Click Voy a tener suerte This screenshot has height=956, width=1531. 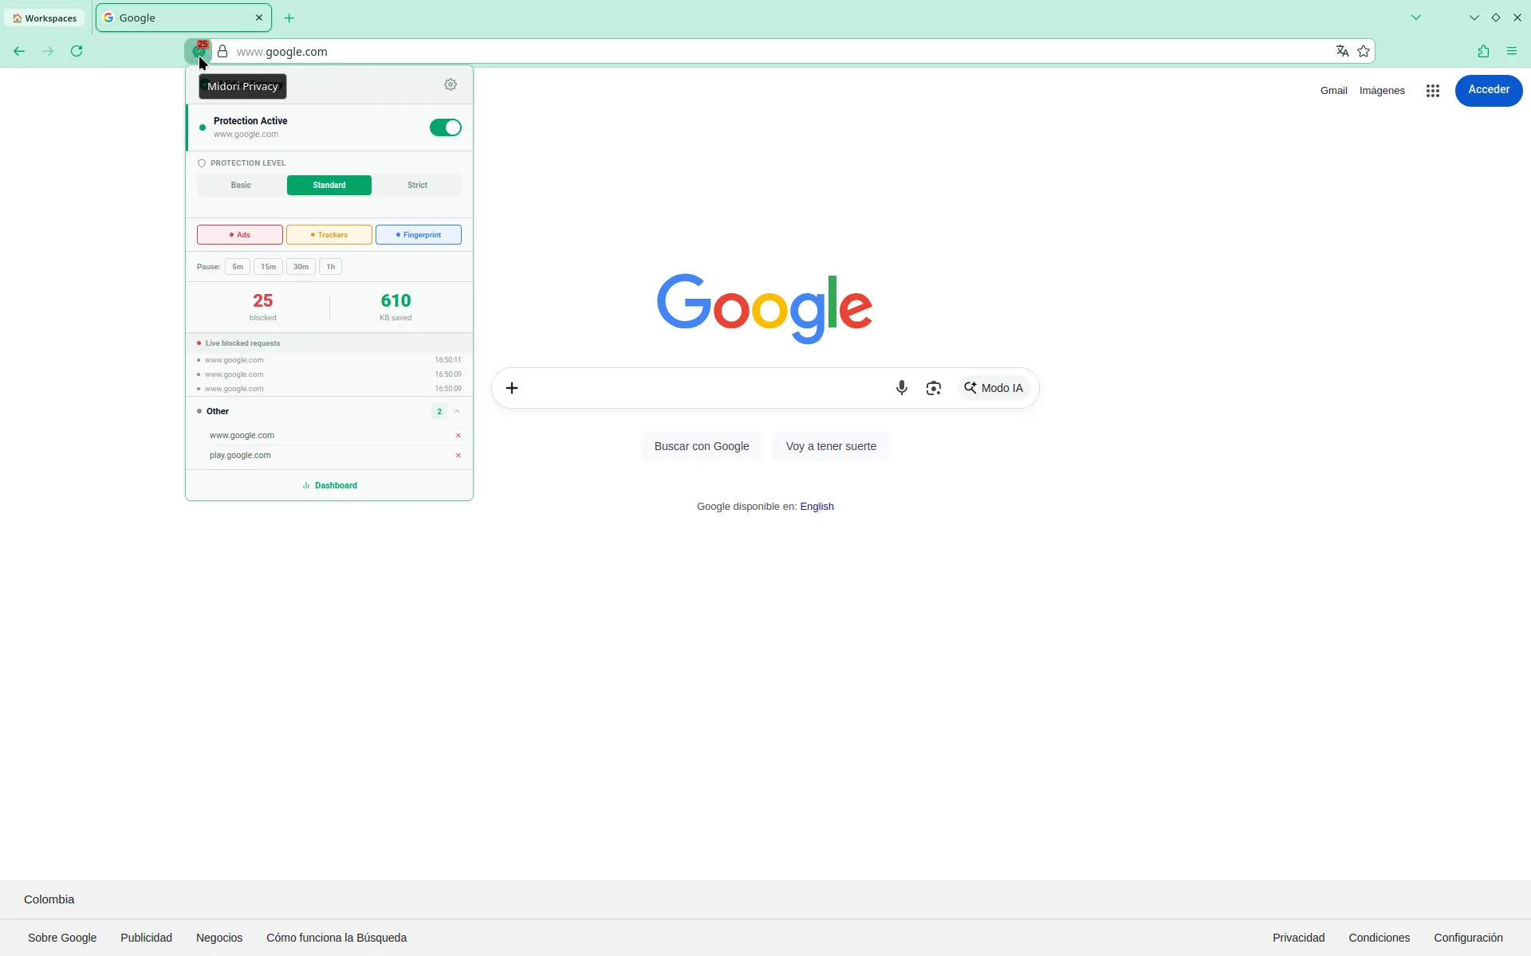(831, 446)
